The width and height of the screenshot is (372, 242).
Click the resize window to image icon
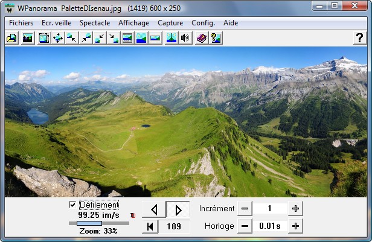pyautogui.click(x=44, y=38)
